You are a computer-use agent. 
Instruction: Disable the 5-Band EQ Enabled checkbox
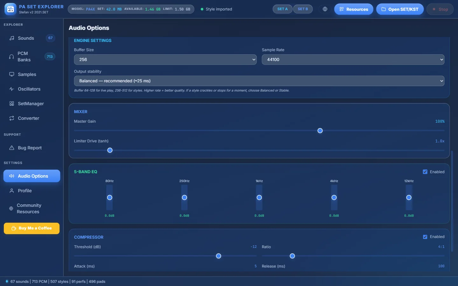[425, 172]
